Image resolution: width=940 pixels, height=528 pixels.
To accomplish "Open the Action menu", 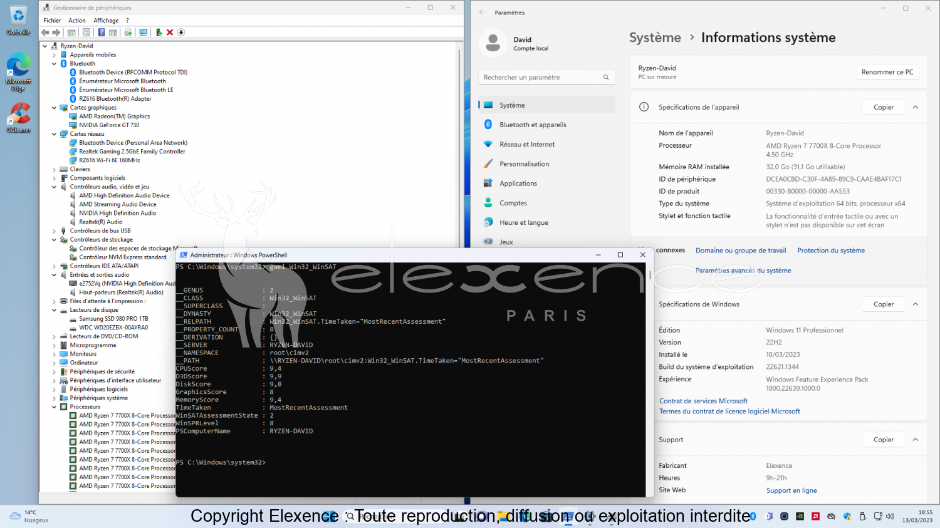I will 77,21.
